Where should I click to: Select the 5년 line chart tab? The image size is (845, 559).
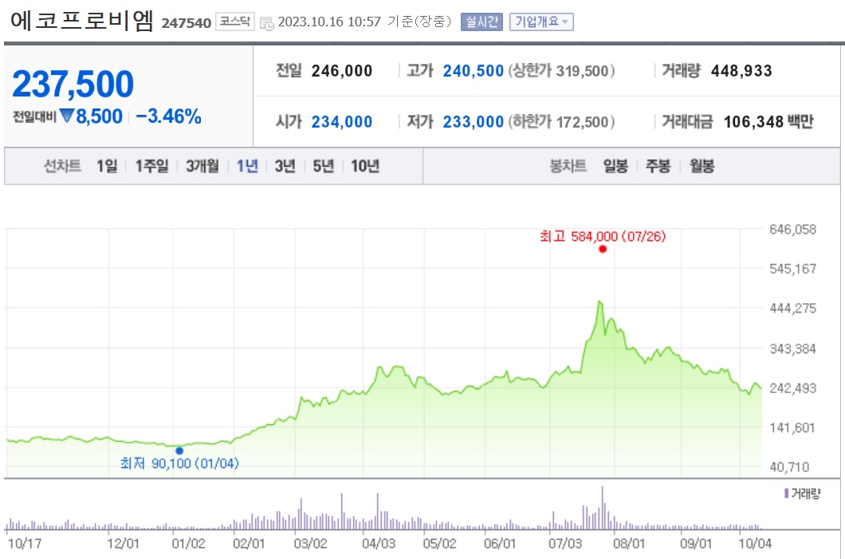point(324,166)
